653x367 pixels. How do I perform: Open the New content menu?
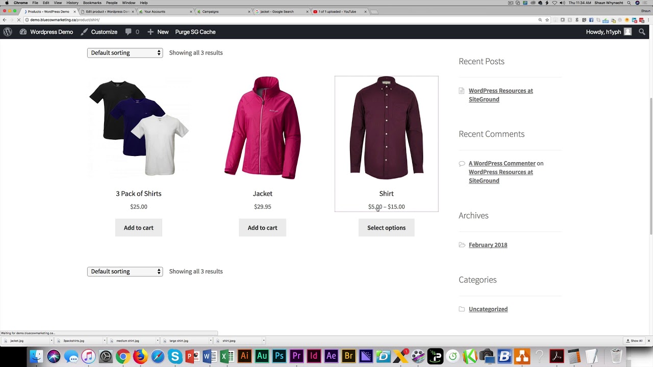pyautogui.click(x=158, y=32)
